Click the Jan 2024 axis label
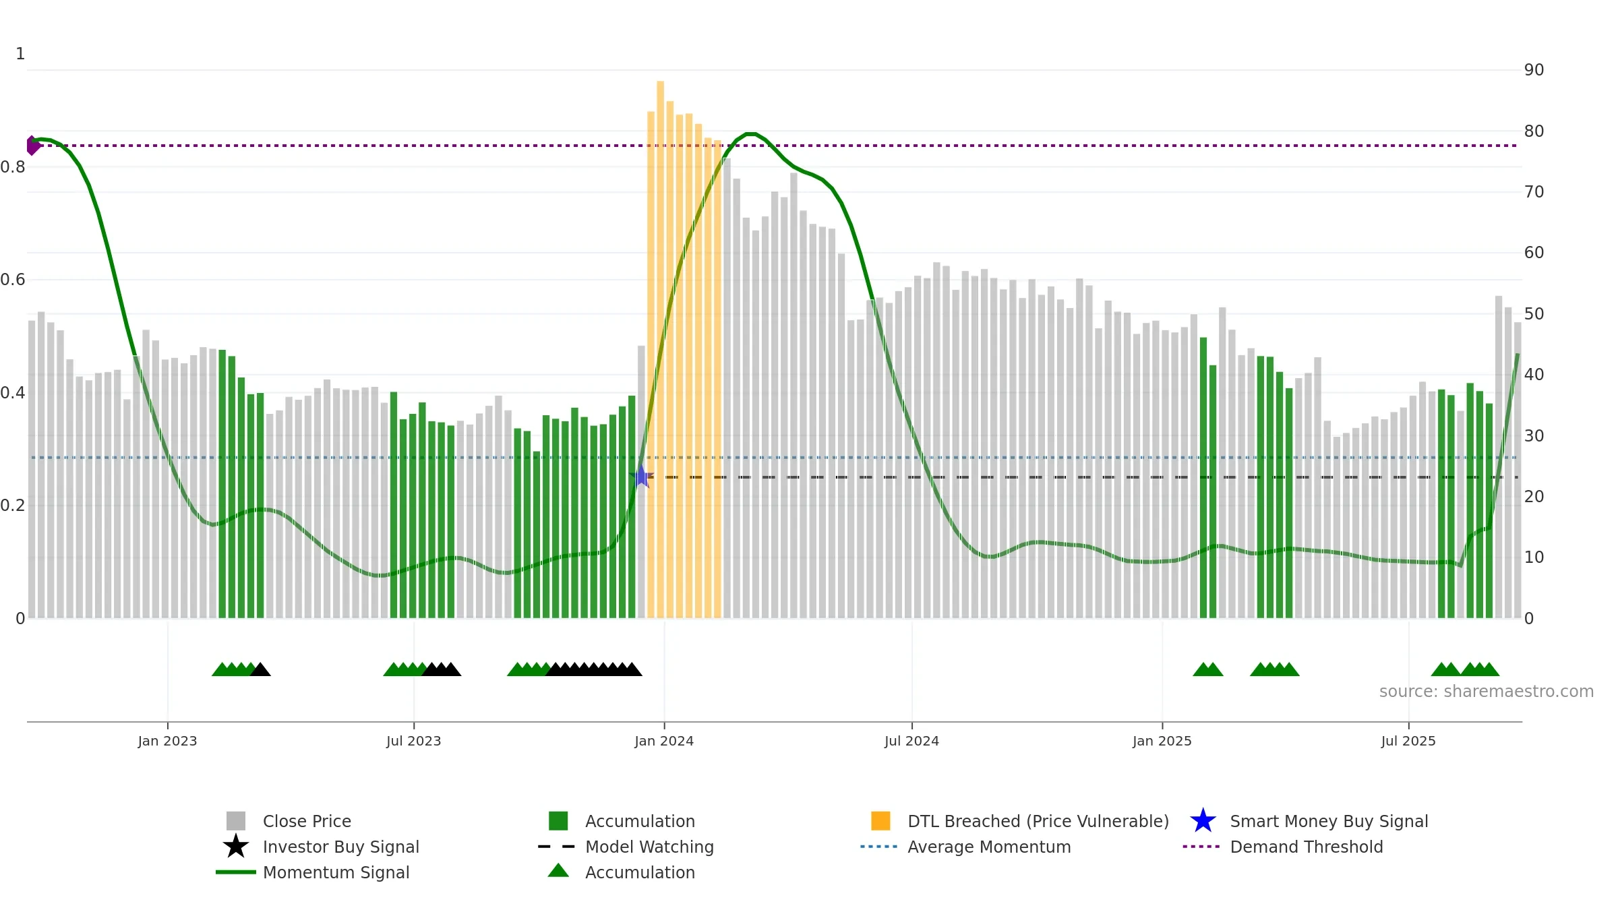 [664, 741]
